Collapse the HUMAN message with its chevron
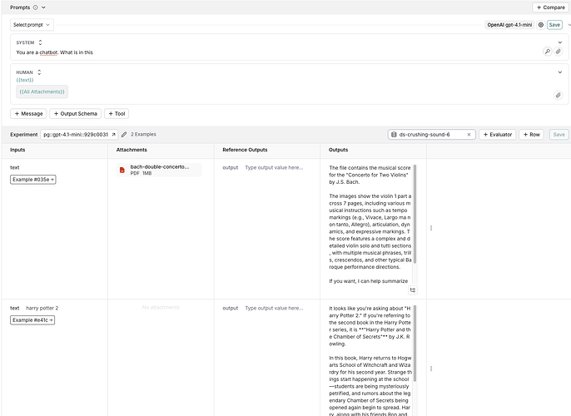 pos(559,72)
